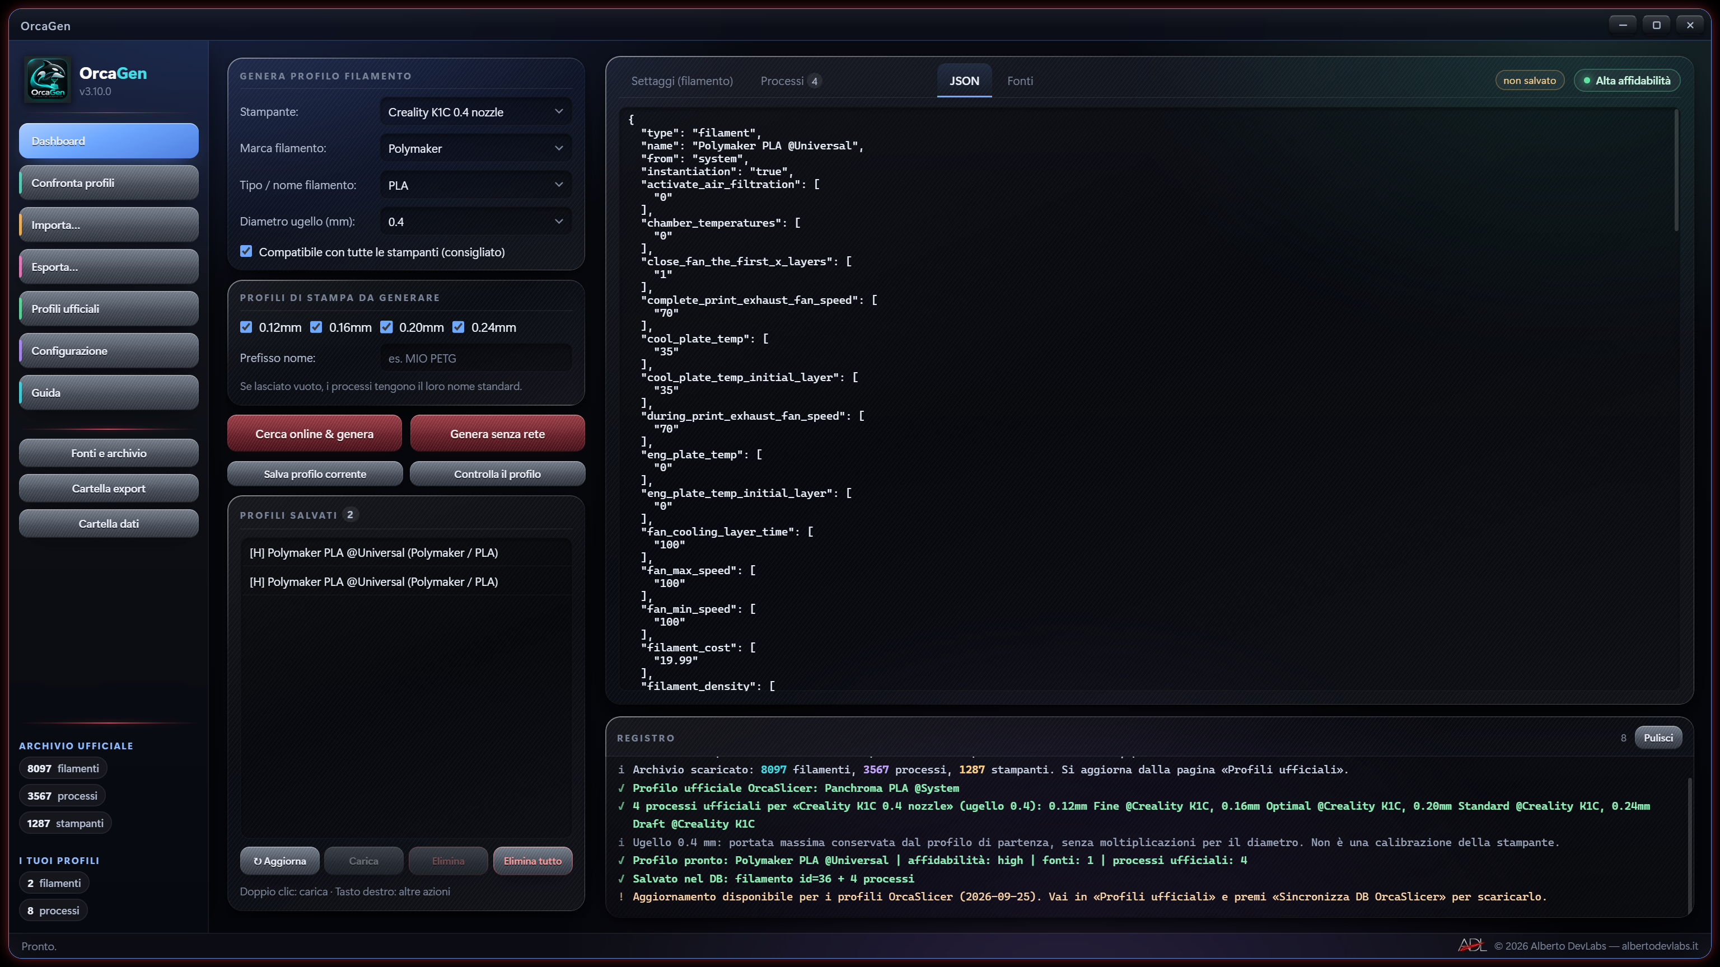Viewport: 1720px width, 967px height.
Task: Toggle the 0.24mm profile checkbox
Action: (x=459, y=327)
